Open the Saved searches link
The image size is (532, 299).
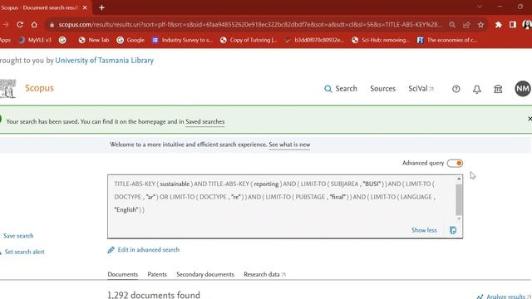pos(205,122)
